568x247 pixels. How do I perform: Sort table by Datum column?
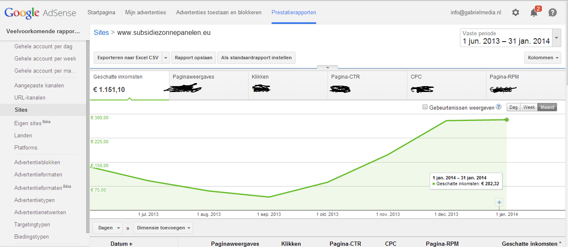pyautogui.click(x=122, y=244)
